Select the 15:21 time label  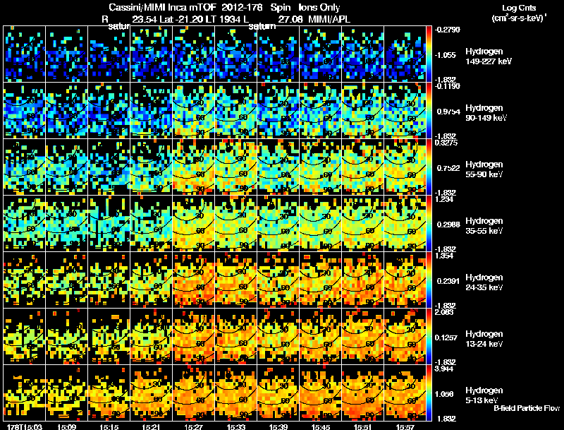coord(151,426)
